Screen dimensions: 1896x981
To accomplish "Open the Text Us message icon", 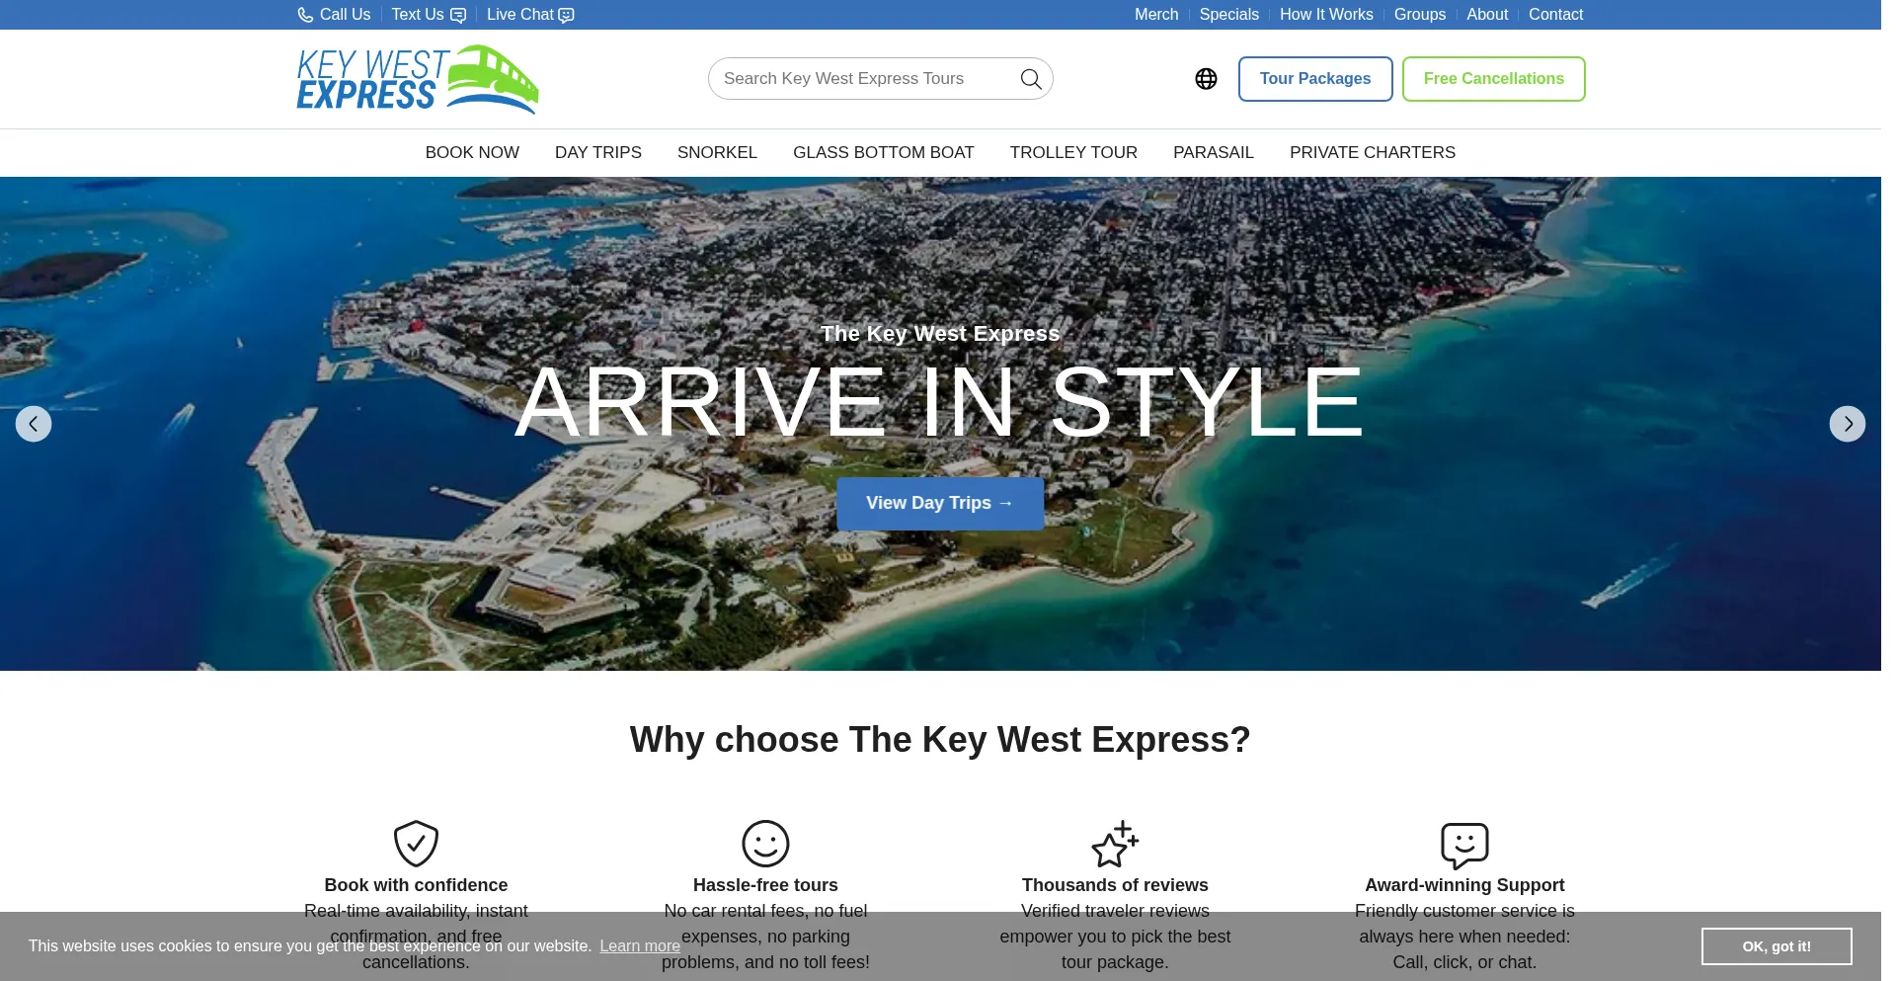I will [x=457, y=15].
